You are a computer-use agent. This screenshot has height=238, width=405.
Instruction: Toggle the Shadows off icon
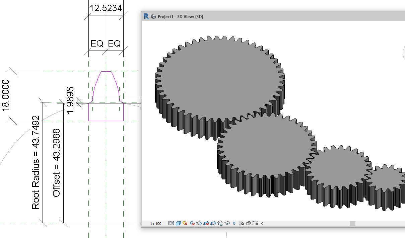[192, 223]
